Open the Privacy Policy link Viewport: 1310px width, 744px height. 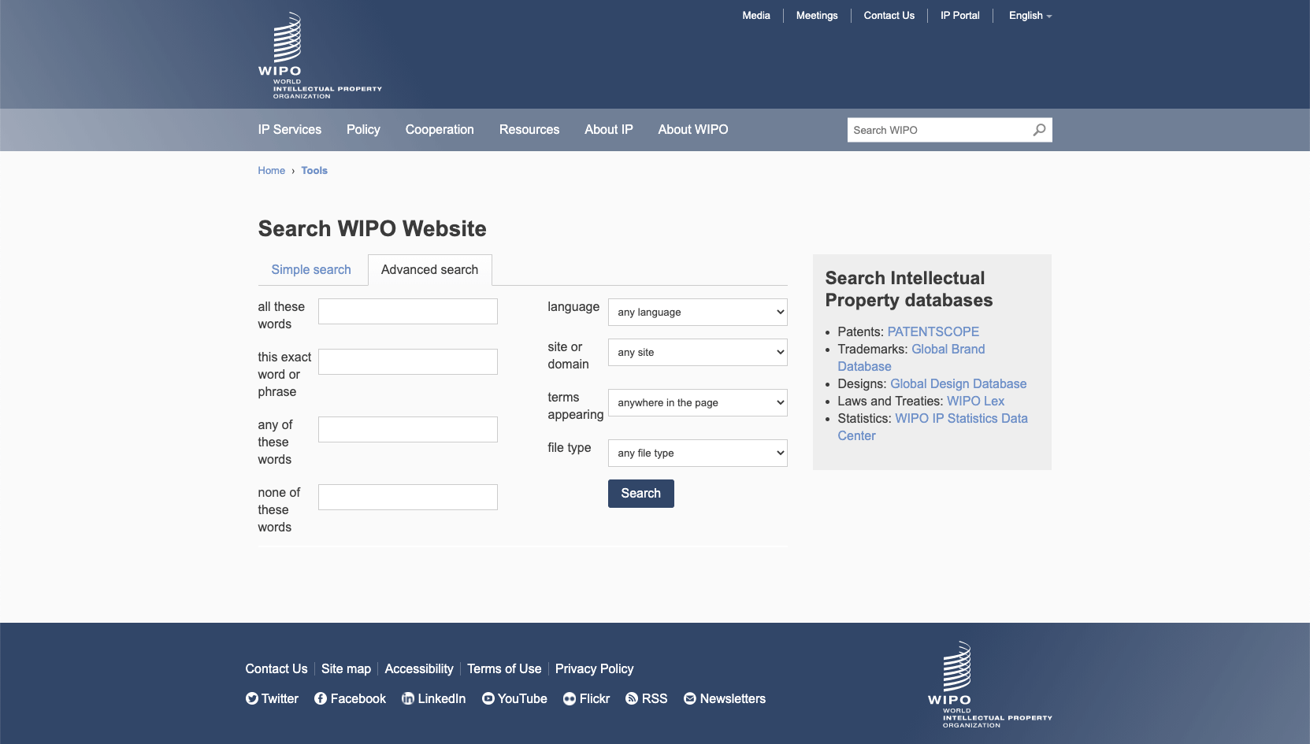(595, 668)
